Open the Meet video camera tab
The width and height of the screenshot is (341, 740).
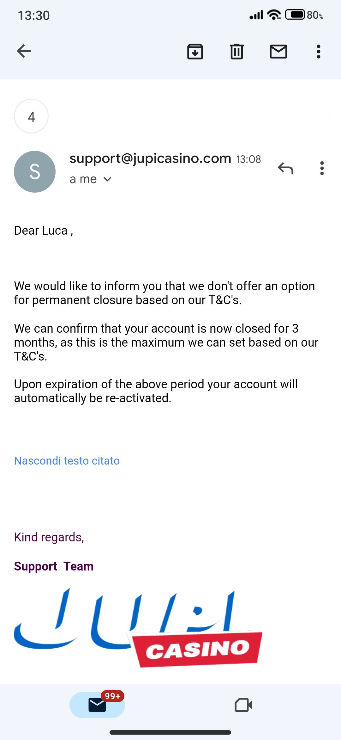243,705
